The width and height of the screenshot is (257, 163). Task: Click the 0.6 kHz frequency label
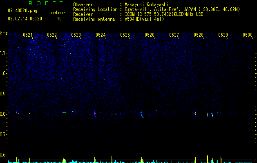click(4, 155)
